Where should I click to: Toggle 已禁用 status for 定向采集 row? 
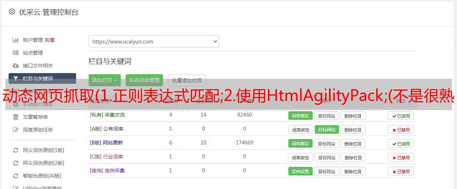coord(401,171)
